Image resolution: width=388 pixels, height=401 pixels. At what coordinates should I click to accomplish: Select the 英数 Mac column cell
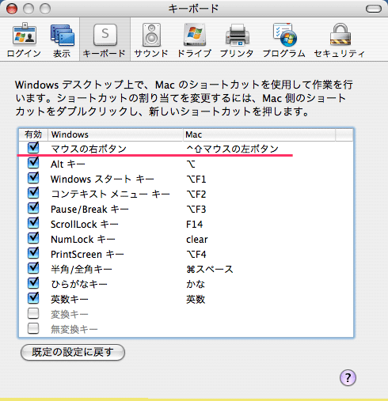pyautogui.click(x=196, y=299)
